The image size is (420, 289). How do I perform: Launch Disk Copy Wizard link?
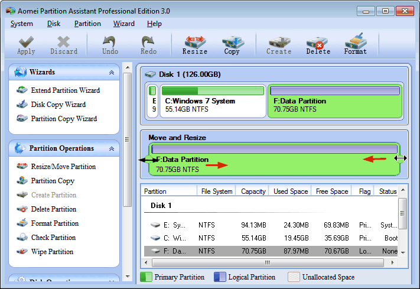tap(58, 105)
